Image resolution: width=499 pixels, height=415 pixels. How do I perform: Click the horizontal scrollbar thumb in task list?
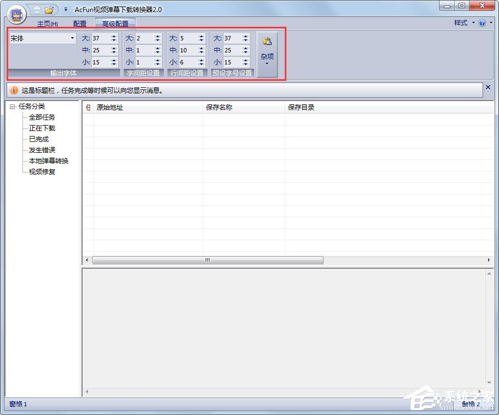tap(208, 260)
